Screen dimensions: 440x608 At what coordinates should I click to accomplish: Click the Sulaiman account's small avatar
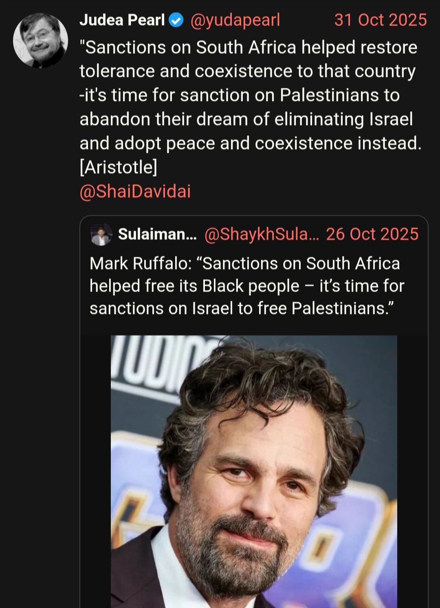coord(101,234)
